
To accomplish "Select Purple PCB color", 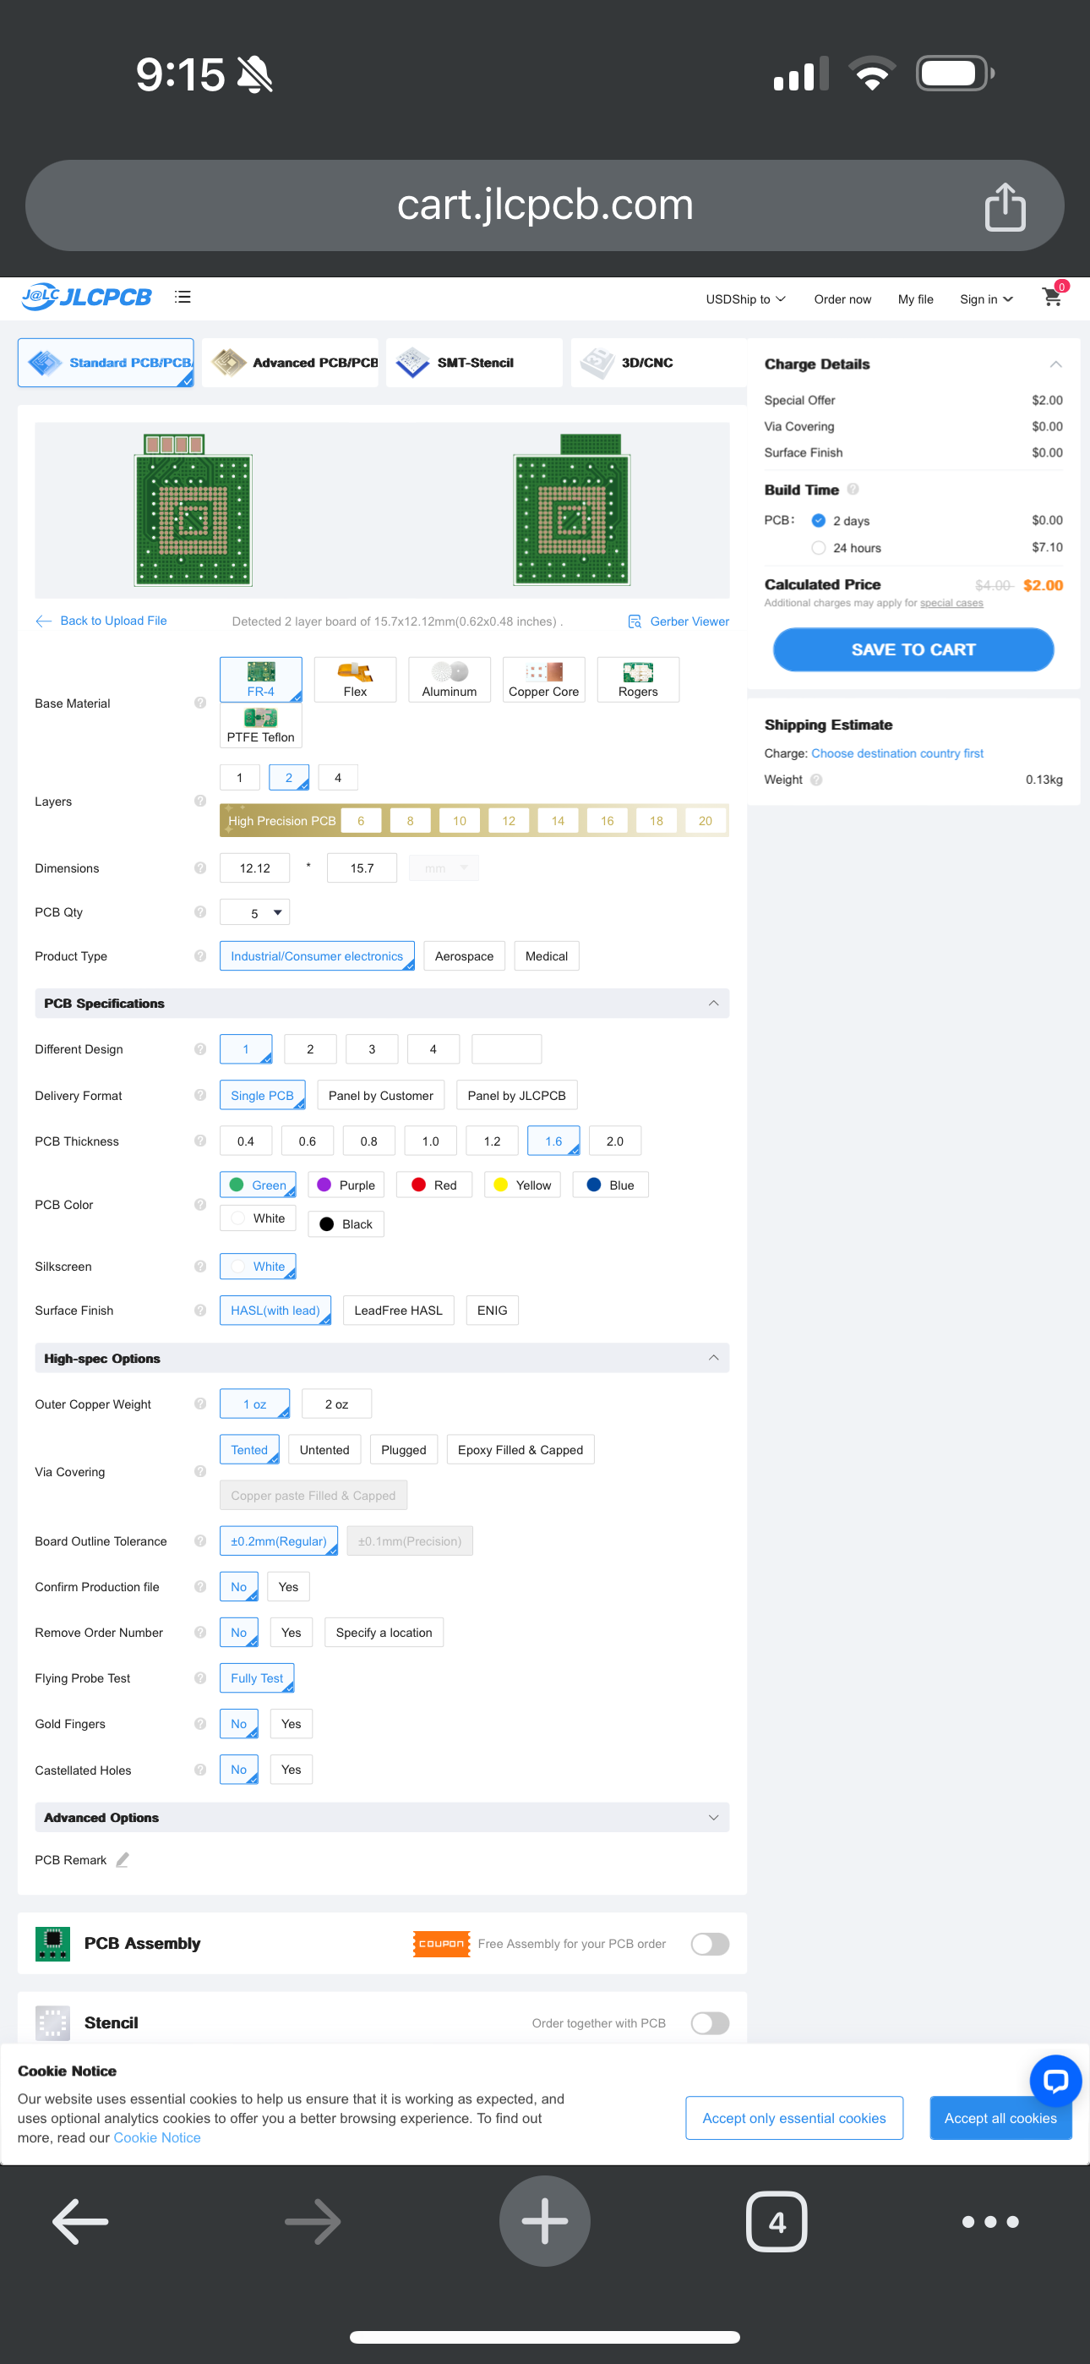I will coord(346,1185).
